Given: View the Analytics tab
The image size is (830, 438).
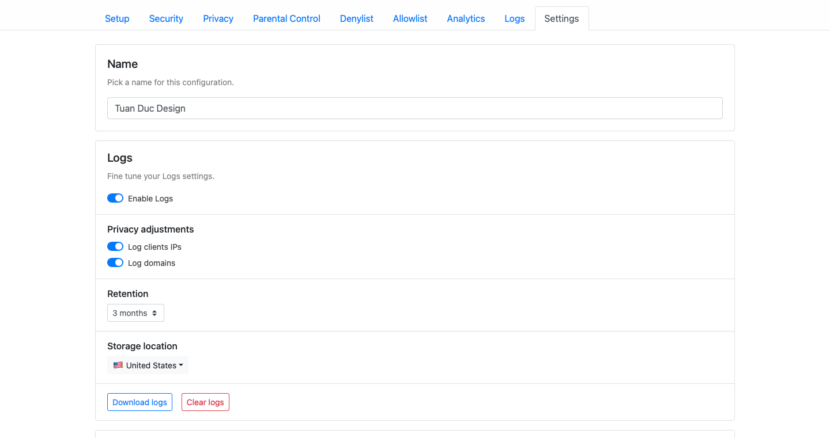Looking at the screenshot, I should tap(466, 18).
